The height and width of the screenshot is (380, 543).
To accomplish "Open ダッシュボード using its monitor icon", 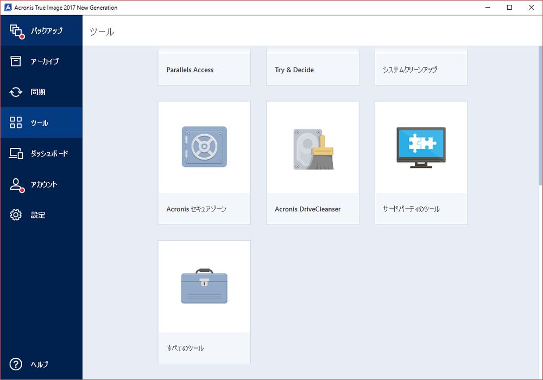I will tap(17, 153).
